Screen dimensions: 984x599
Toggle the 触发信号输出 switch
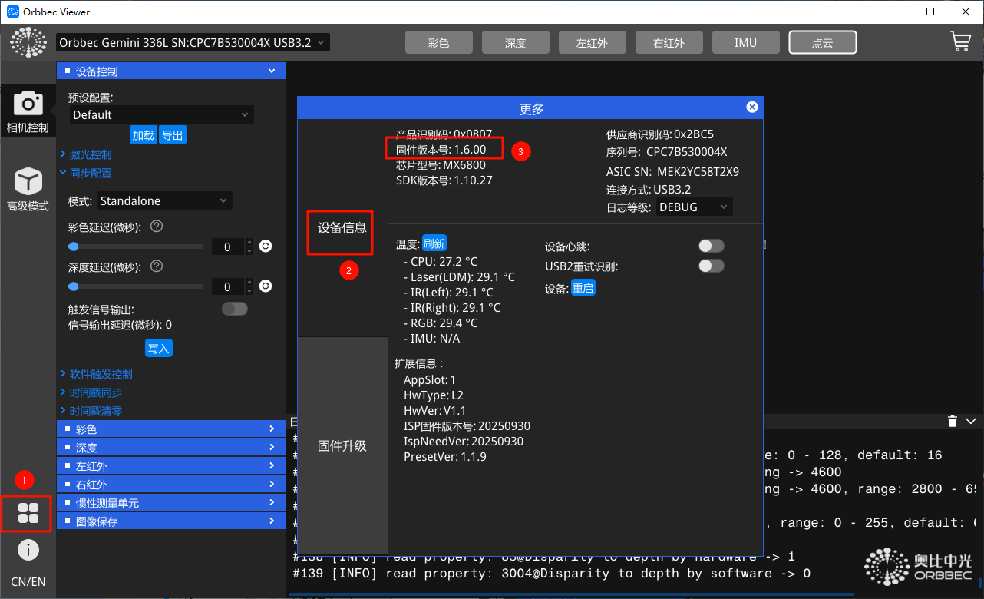235,309
